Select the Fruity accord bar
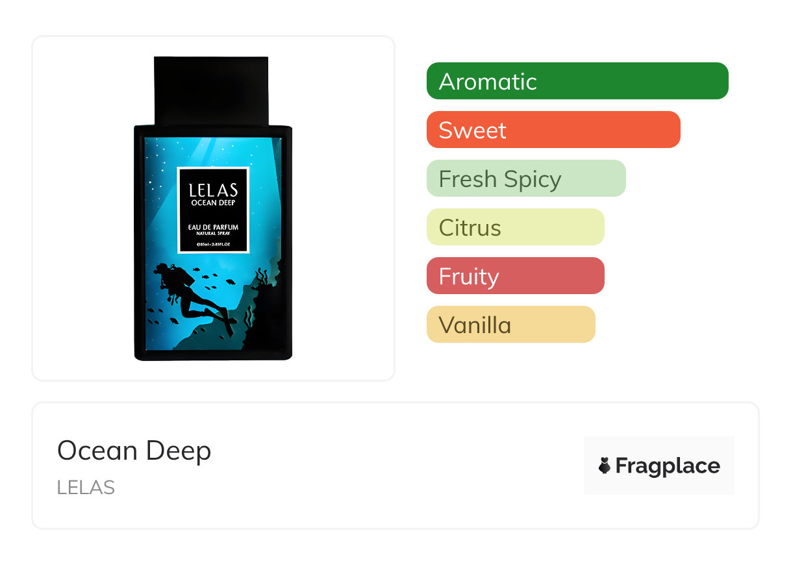Screen dimensions: 791x561 [x=516, y=276]
